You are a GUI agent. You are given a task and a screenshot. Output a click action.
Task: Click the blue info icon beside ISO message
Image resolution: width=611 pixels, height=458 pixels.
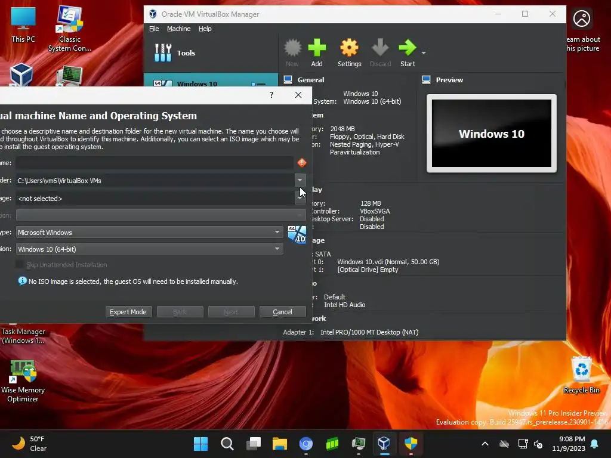pyautogui.click(x=23, y=281)
